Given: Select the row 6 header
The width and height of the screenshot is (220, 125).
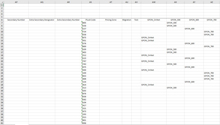Looking at the screenshot, I should [2, 20].
